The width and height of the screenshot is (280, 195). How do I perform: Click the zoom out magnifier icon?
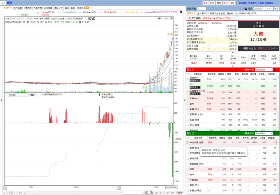pyautogui.click(x=147, y=193)
